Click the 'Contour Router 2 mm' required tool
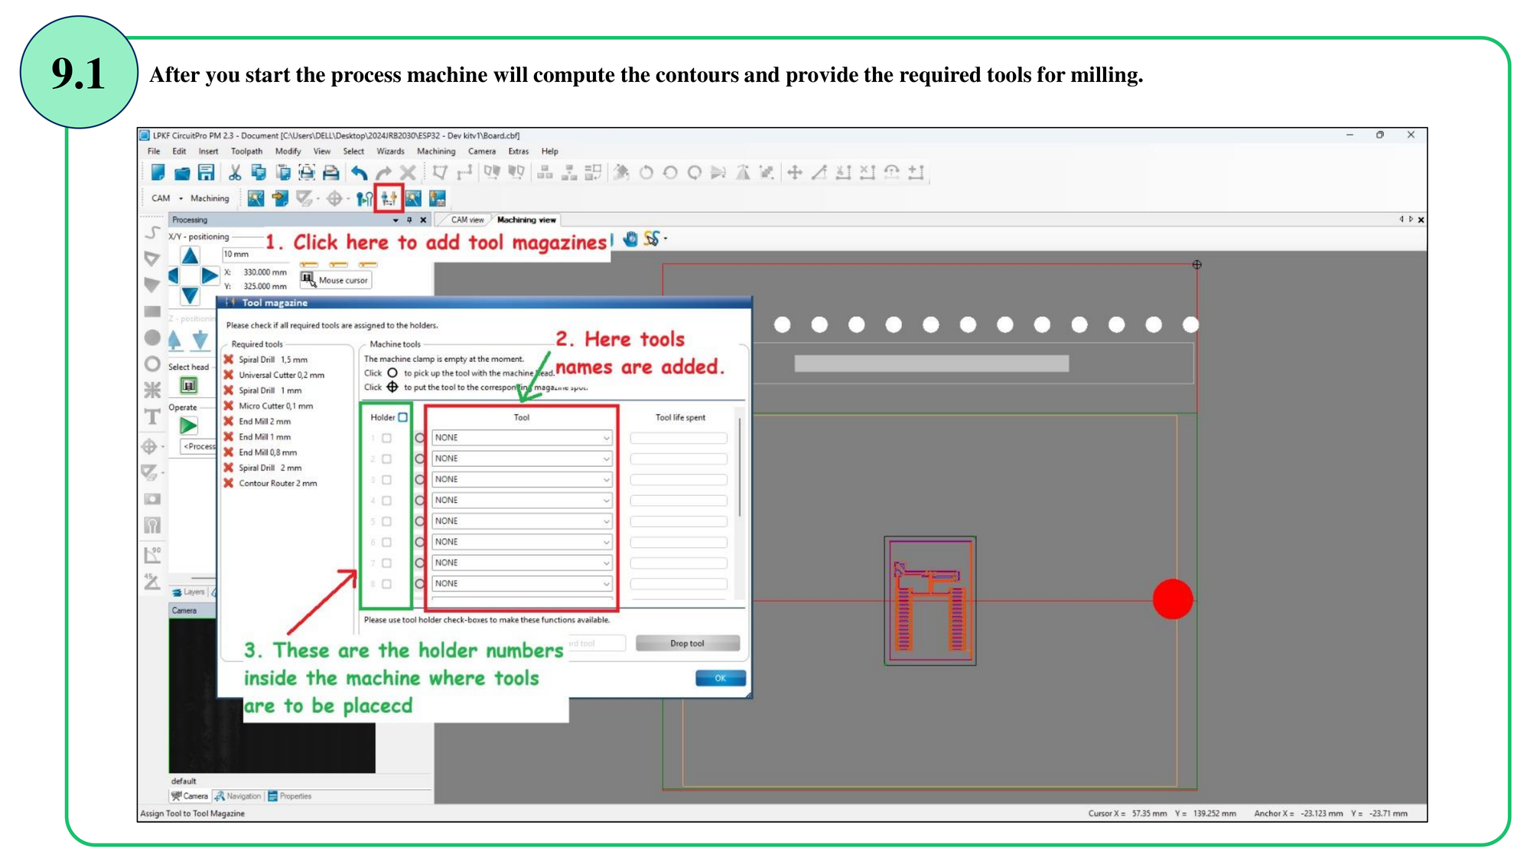1530x861 pixels. (x=271, y=484)
